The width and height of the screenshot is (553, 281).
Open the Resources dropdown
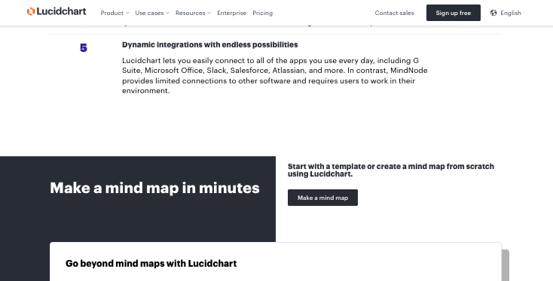(193, 13)
